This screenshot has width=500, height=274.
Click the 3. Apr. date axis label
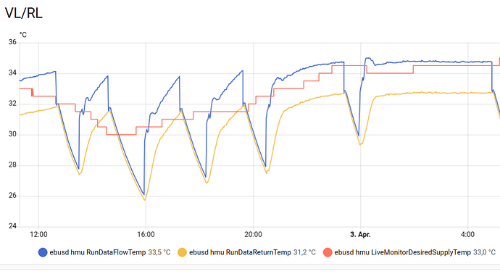(x=360, y=235)
